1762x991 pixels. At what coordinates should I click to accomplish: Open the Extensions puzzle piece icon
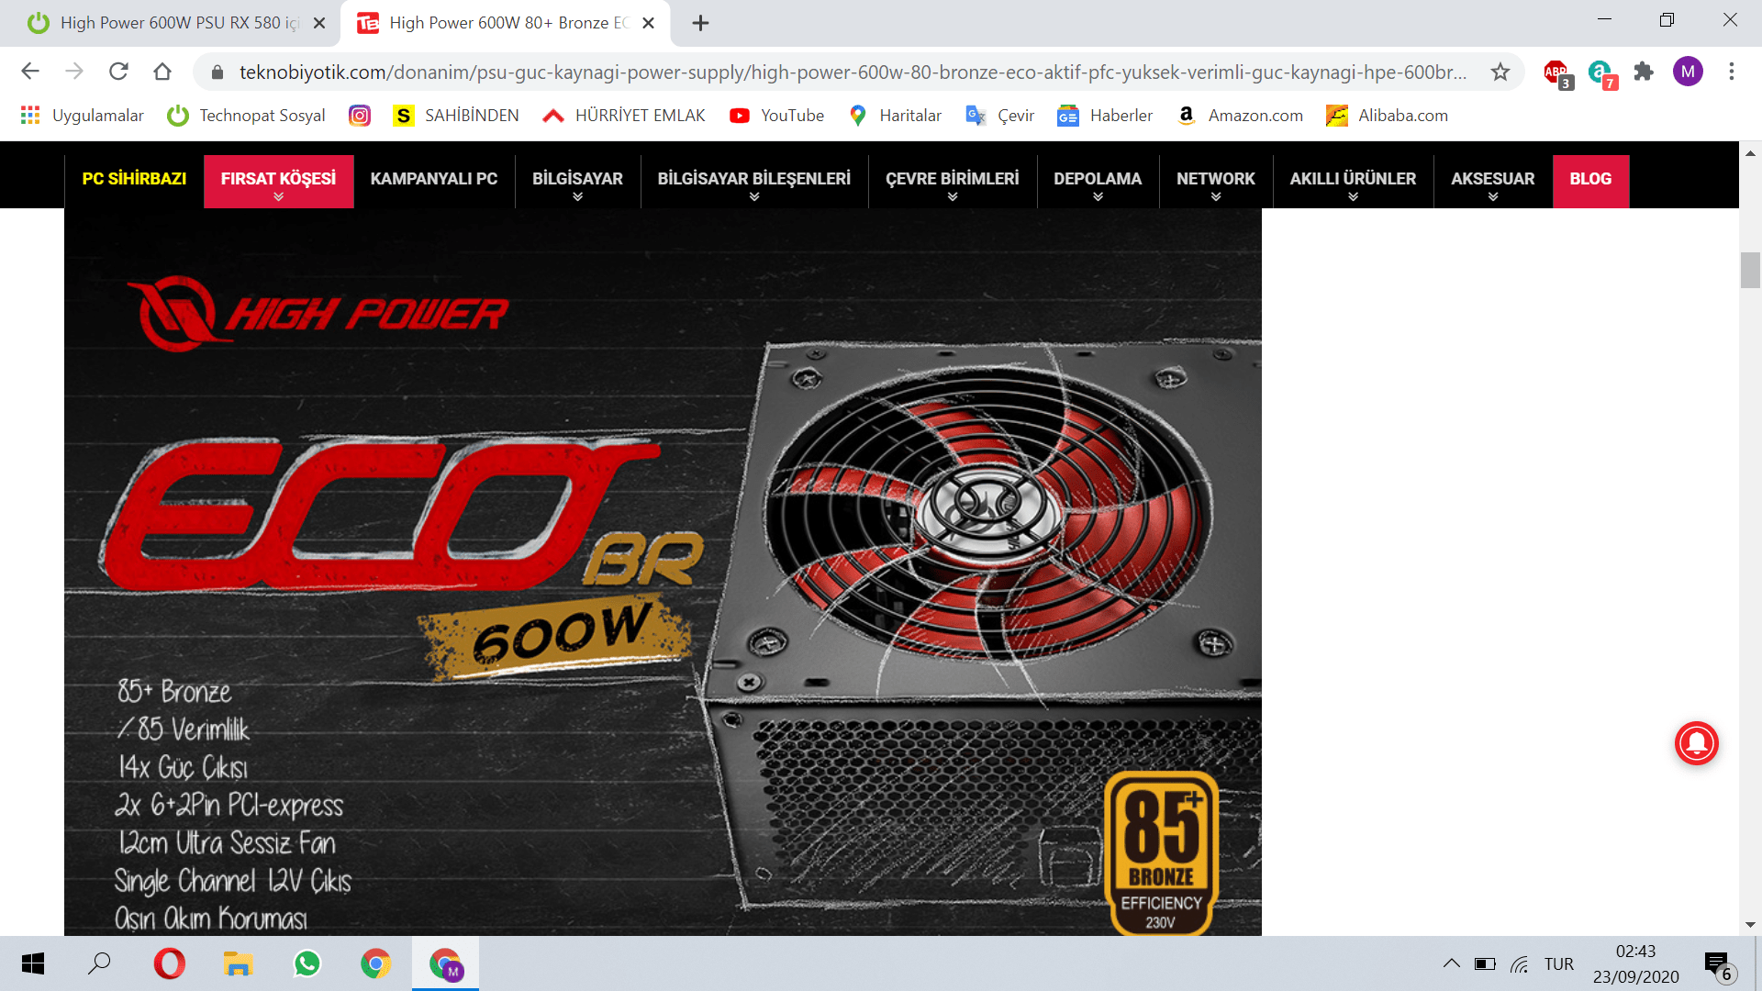click(1644, 72)
